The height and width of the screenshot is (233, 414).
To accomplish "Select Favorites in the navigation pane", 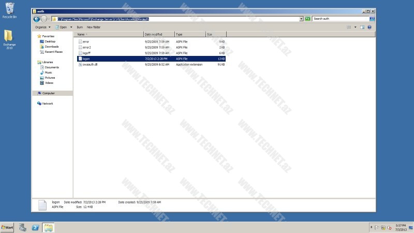I will [48, 36].
